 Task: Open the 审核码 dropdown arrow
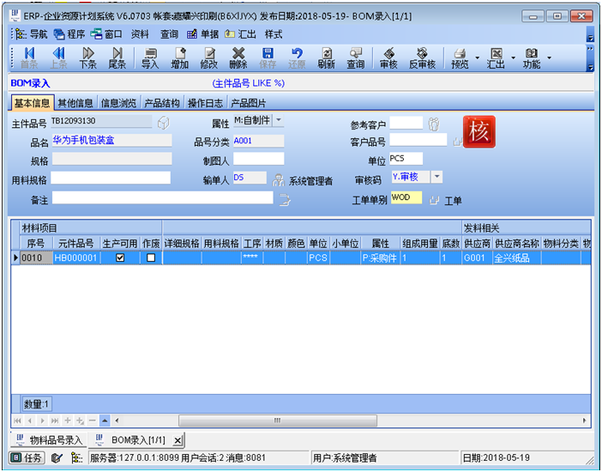[x=436, y=177]
